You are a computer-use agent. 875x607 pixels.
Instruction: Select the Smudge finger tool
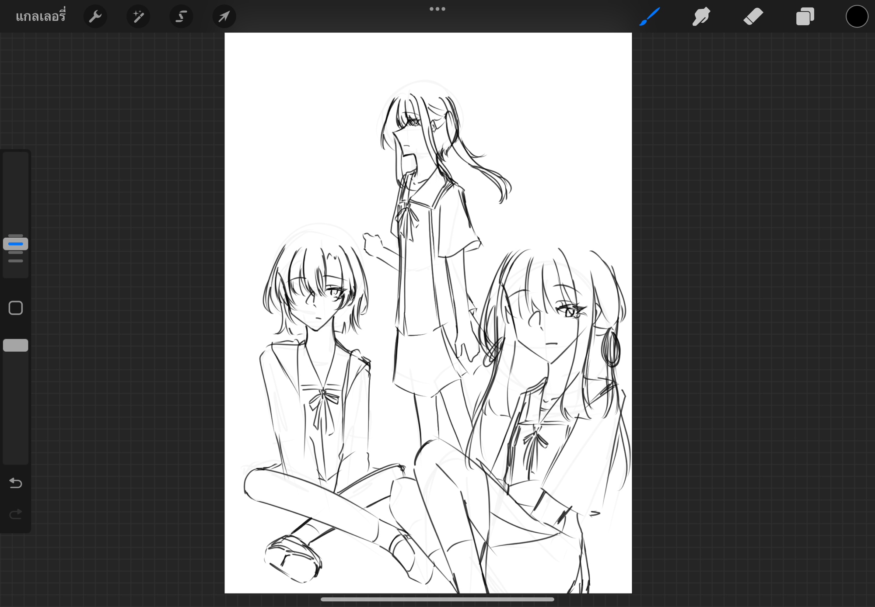point(701,17)
